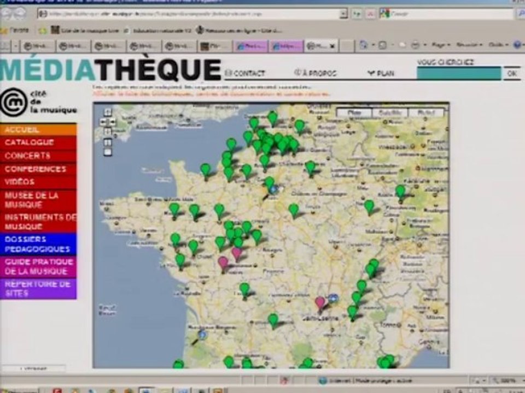Click the browser stop loading button
The height and width of the screenshot is (393, 525).
coord(370,14)
